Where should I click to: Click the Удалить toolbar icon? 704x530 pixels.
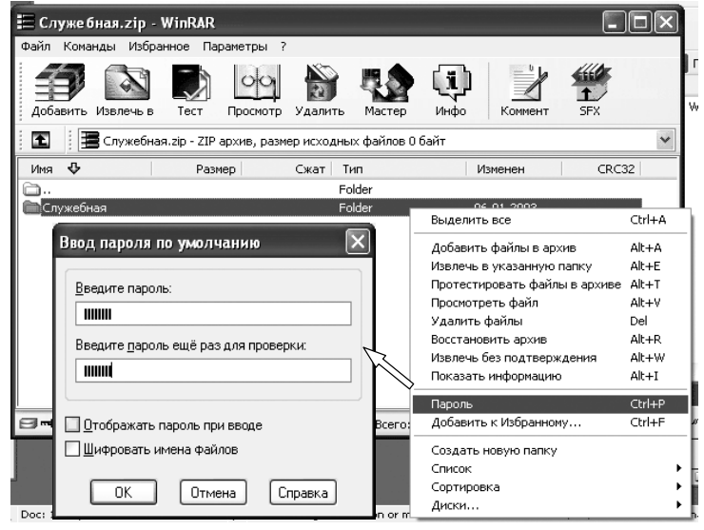point(320,89)
